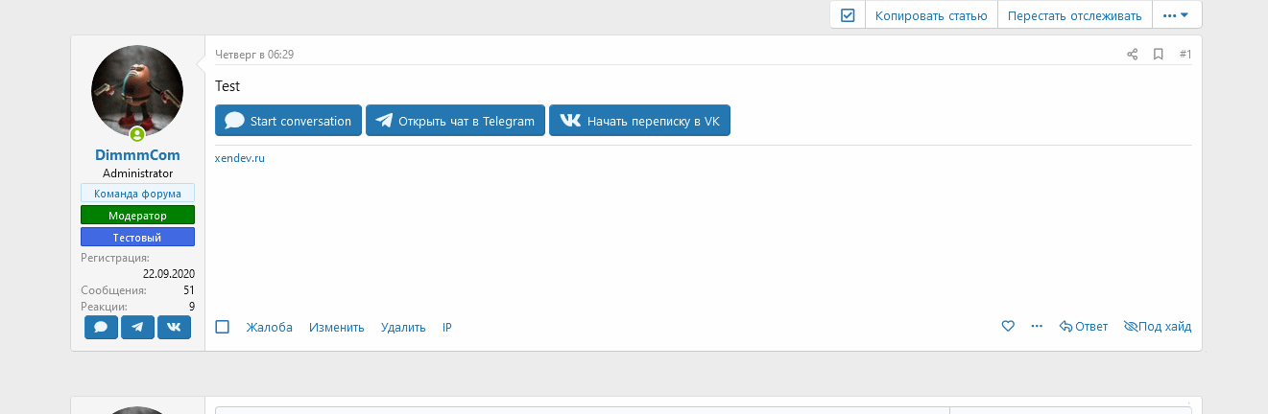
Task: Click the small VK icon in the user sidebar
Action: (174, 328)
